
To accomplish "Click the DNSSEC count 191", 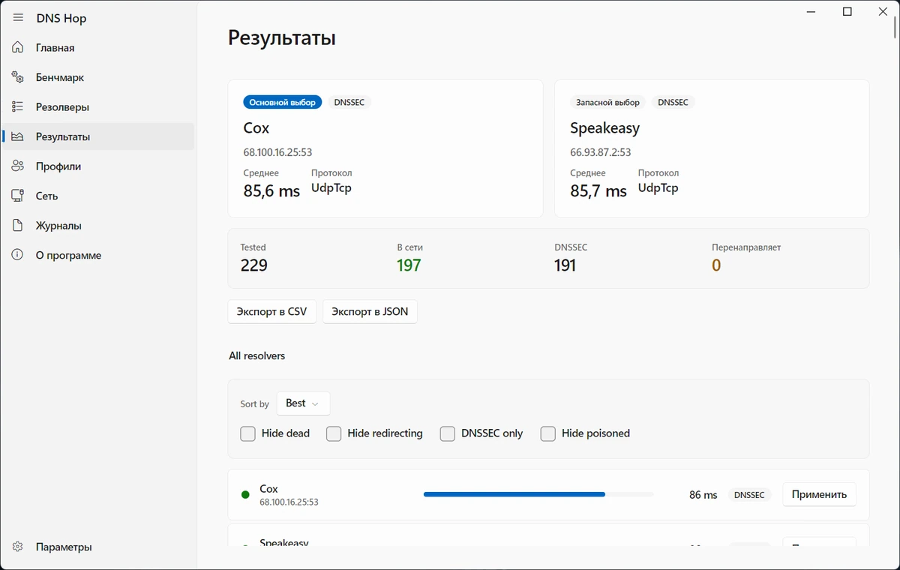I will (x=565, y=265).
